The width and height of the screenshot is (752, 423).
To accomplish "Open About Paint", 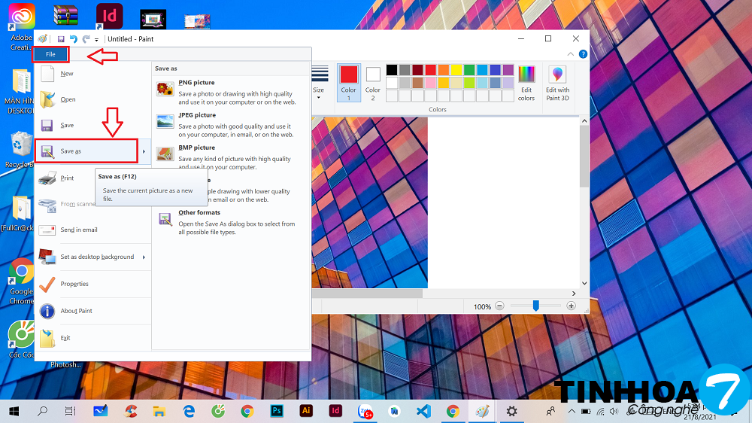I will [76, 311].
